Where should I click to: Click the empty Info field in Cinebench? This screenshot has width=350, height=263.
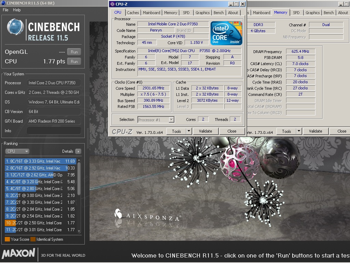click(54, 131)
